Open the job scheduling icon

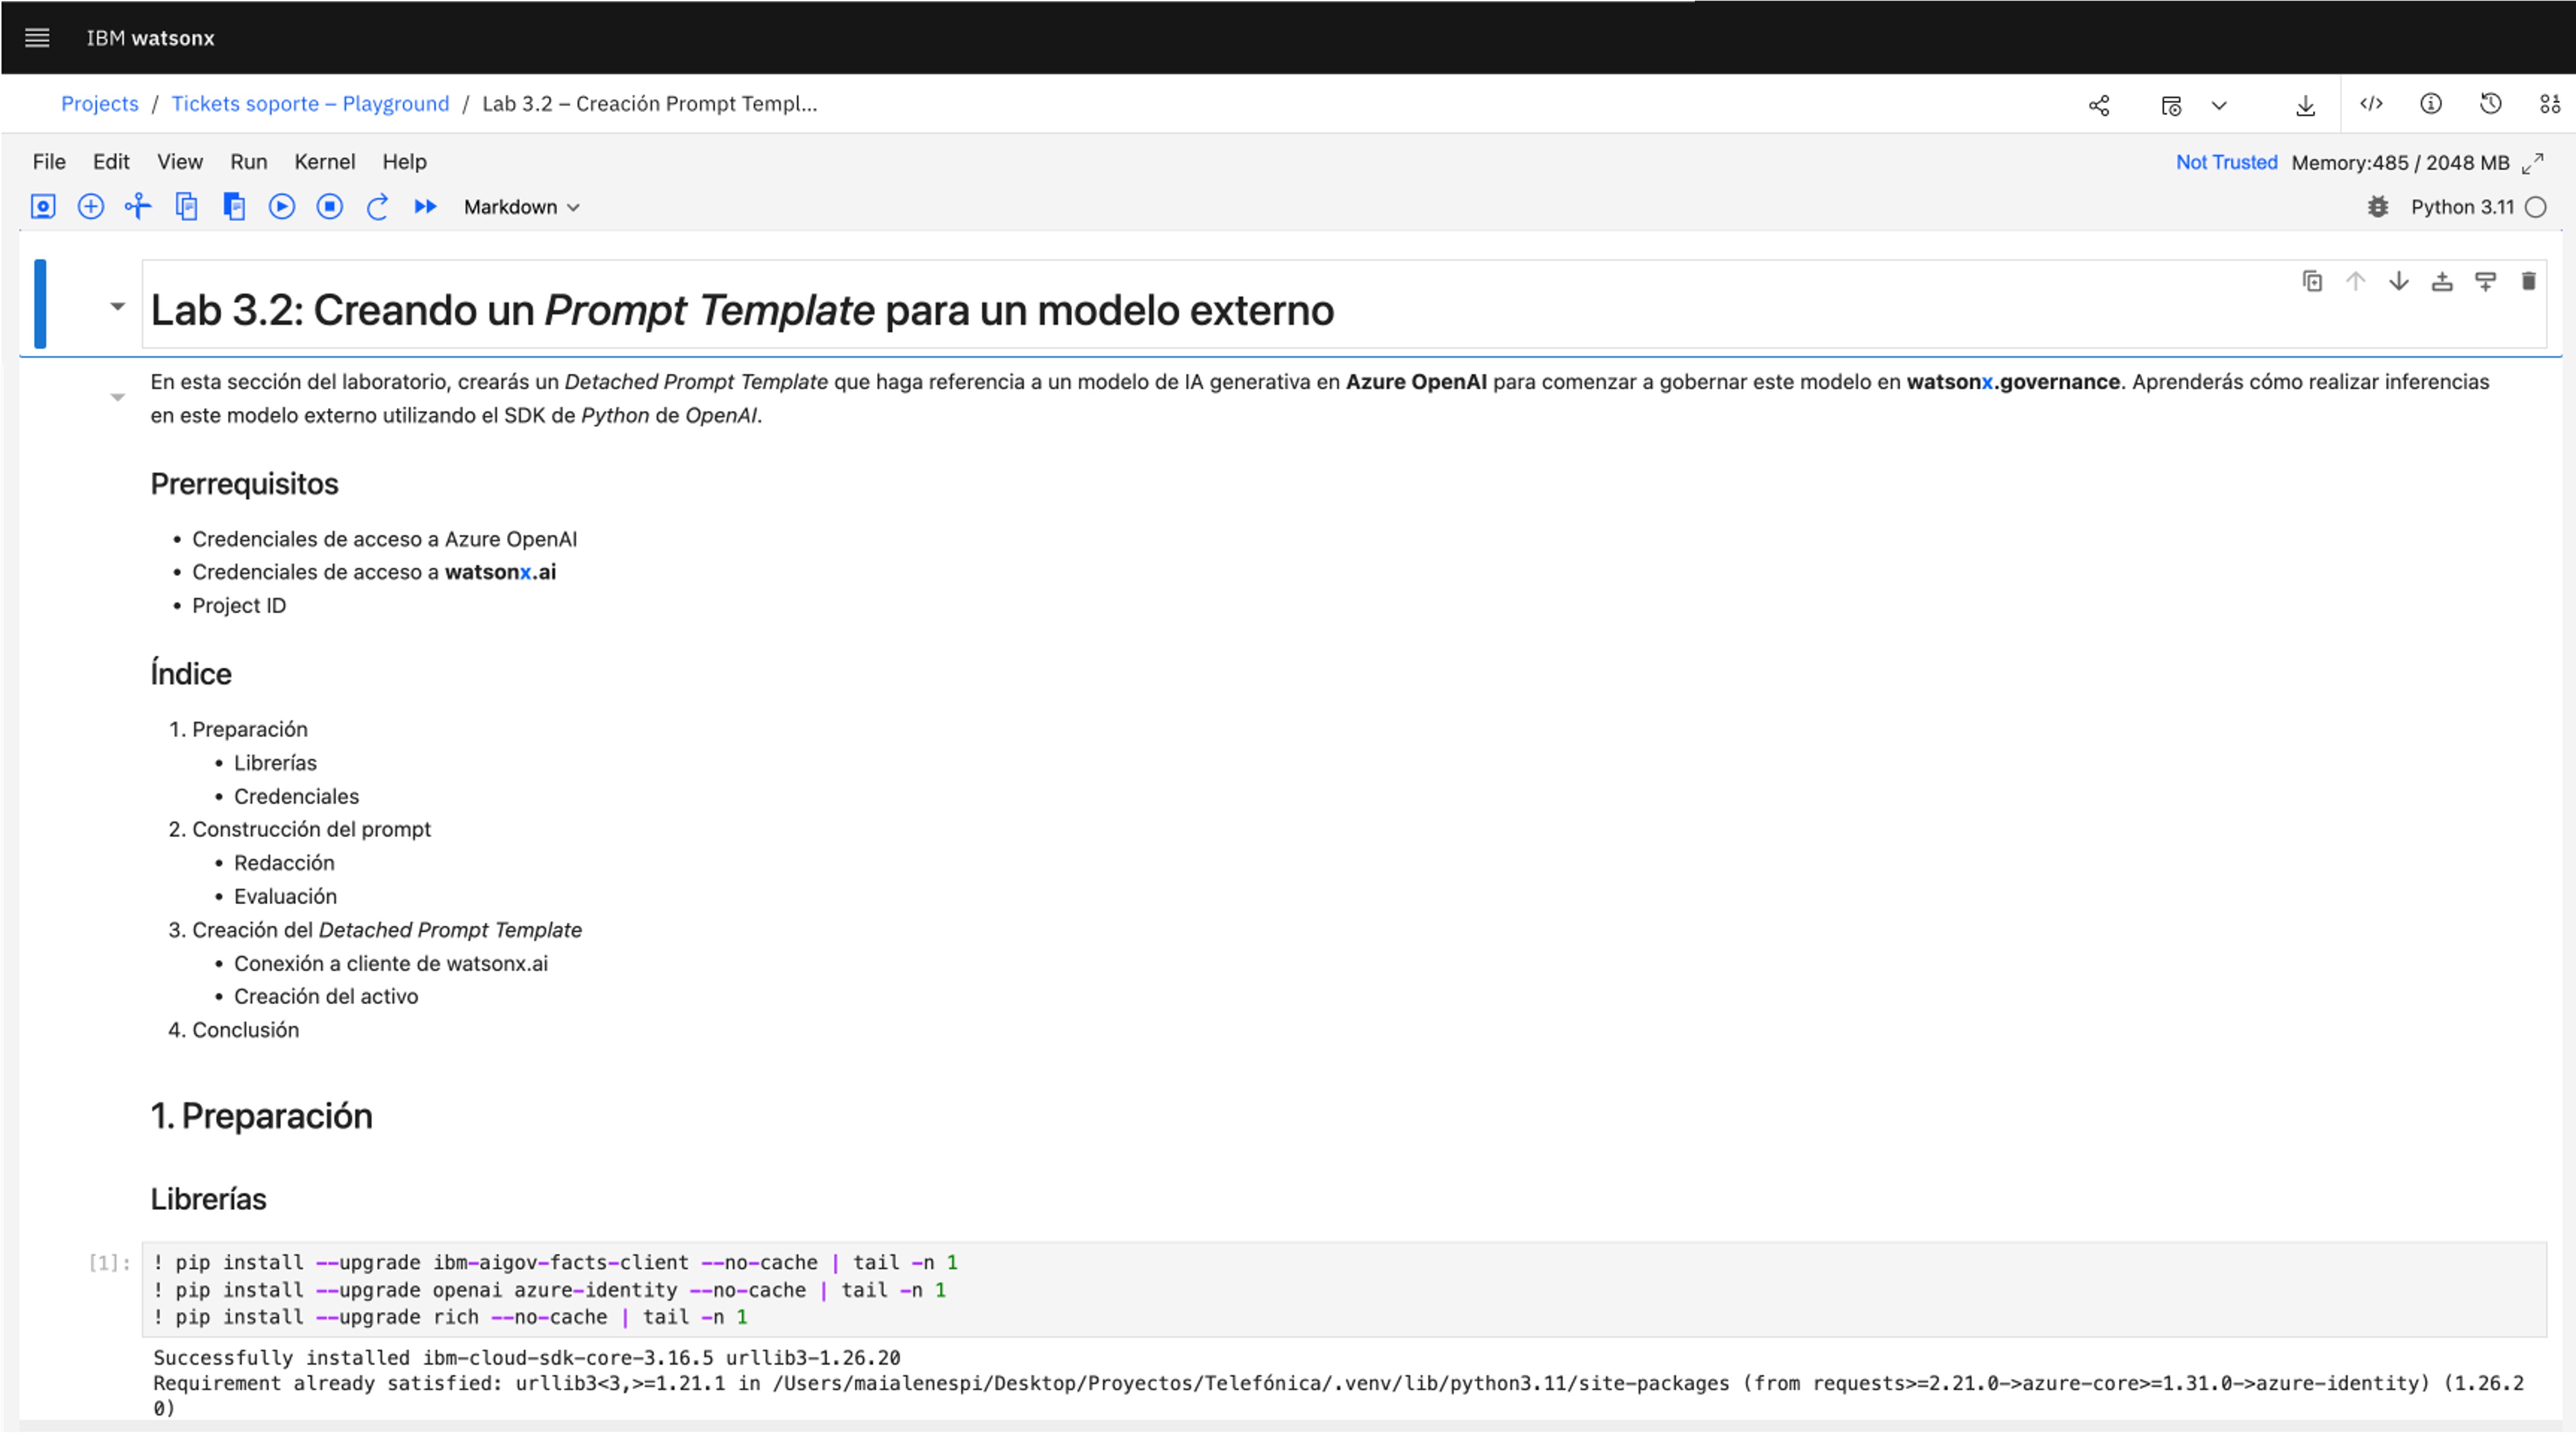pos(2170,105)
